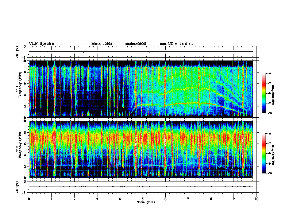
Task: Click the "start UT = 14:0 :1" text
Action: (x=176, y=44)
